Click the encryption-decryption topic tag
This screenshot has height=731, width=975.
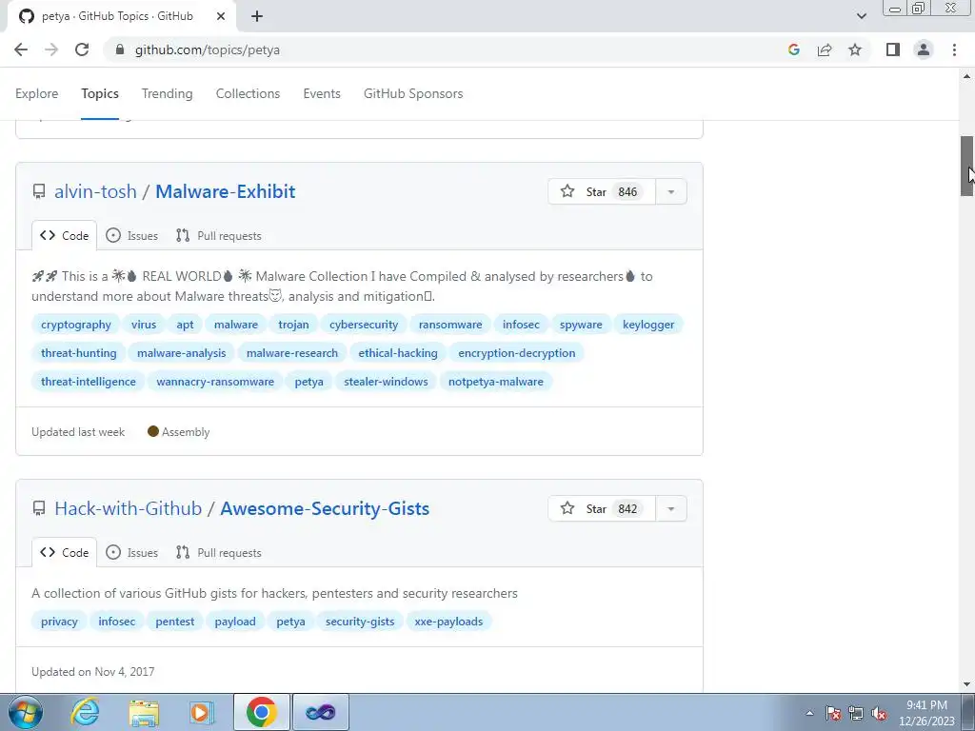coord(517,353)
